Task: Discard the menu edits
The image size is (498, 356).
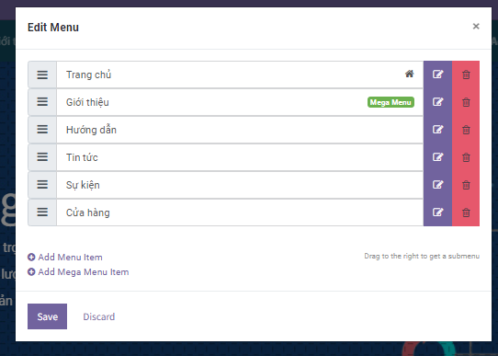Action: (99, 316)
